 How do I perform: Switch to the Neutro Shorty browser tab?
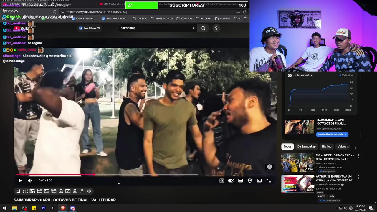coord(112,4)
